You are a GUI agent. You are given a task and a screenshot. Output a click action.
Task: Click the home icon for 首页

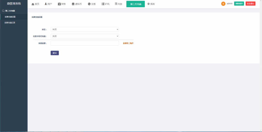(33, 4)
